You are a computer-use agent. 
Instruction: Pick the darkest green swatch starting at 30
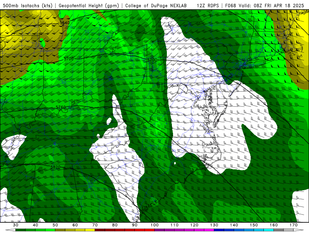click(20, 230)
